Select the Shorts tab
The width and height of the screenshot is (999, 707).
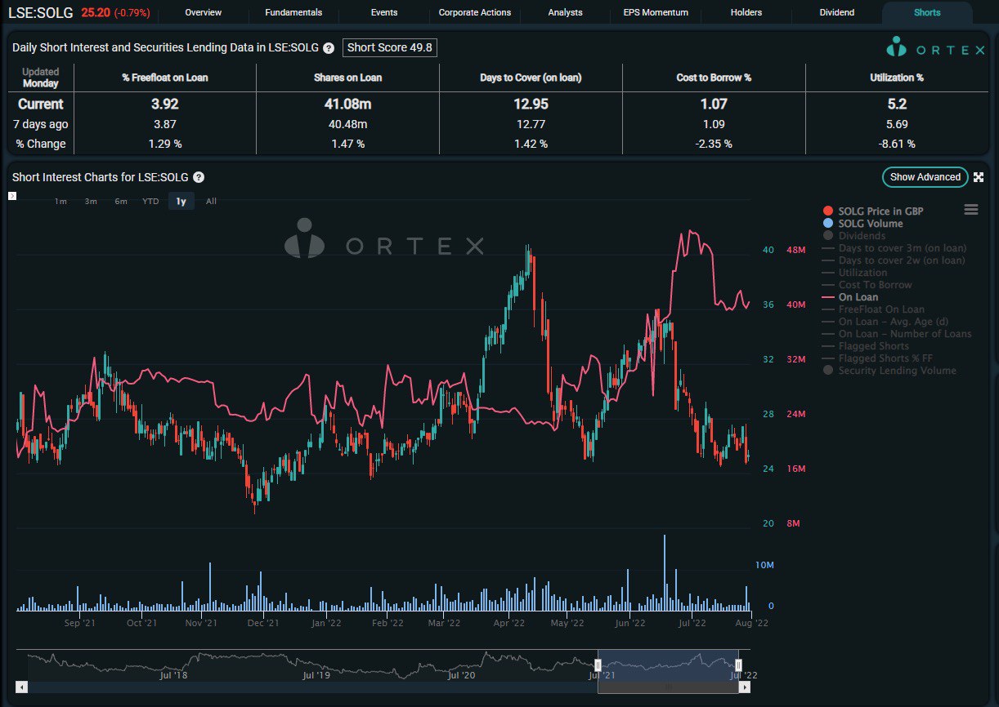(x=927, y=12)
